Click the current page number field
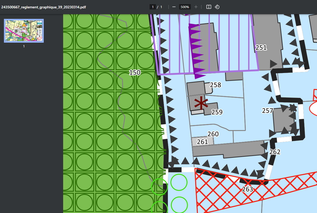 click(x=153, y=7)
